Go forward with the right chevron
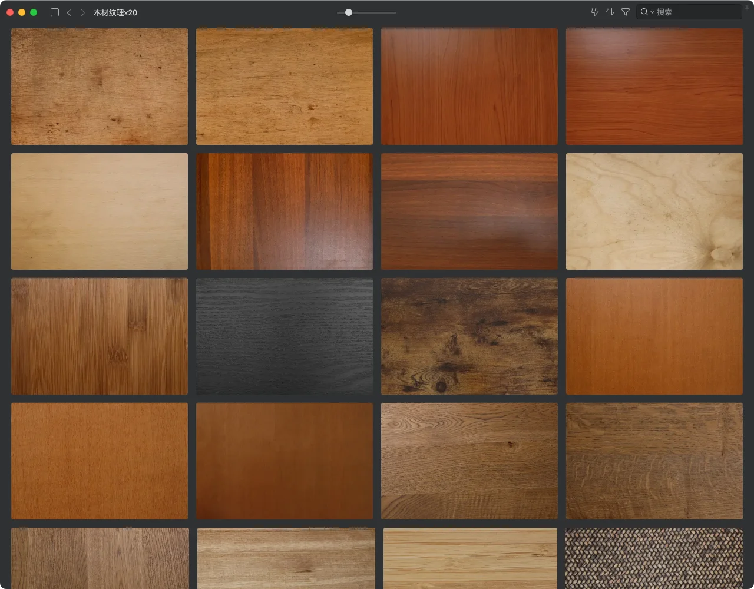This screenshot has width=754, height=589. pyautogui.click(x=82, y=12)
